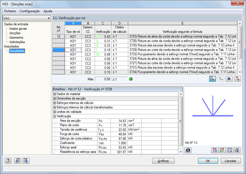Click column A header
The width and height of the screenshot is (246, 174).
(73, 23)
